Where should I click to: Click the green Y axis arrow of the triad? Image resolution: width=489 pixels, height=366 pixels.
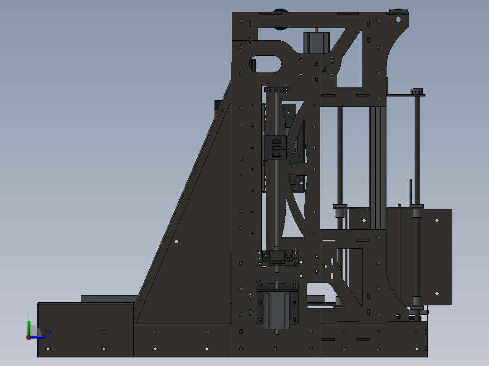click(29, 327)
